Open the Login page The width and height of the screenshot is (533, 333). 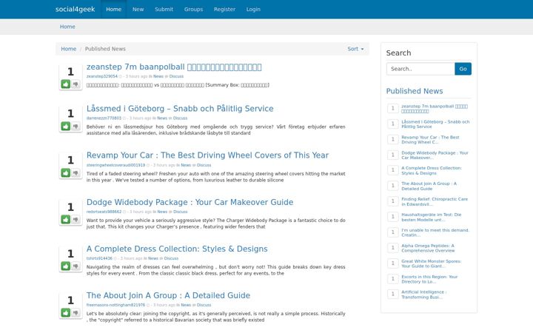point(253,9)
